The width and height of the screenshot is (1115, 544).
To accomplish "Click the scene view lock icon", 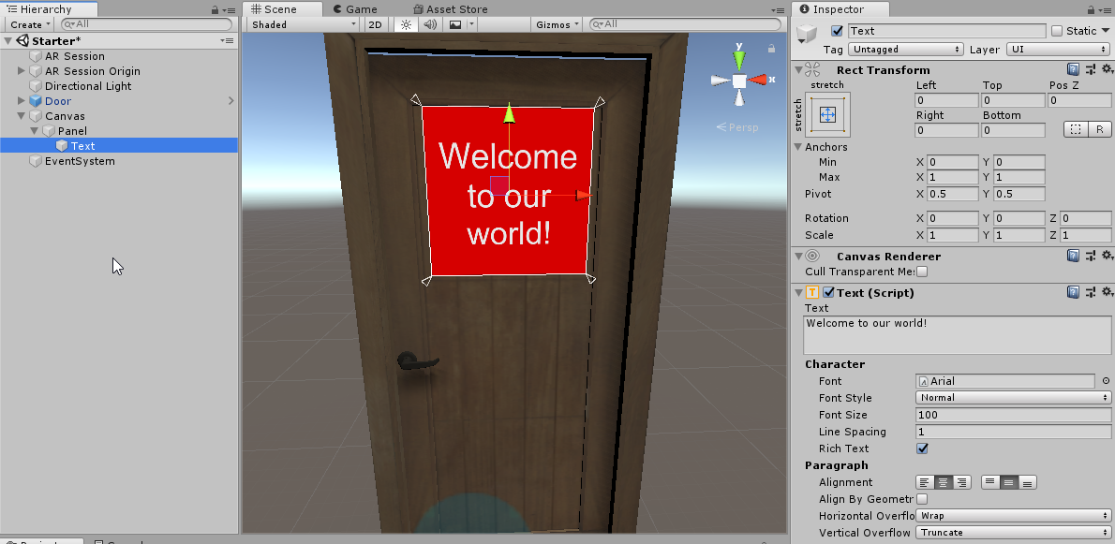I will (x=771, y=49).
